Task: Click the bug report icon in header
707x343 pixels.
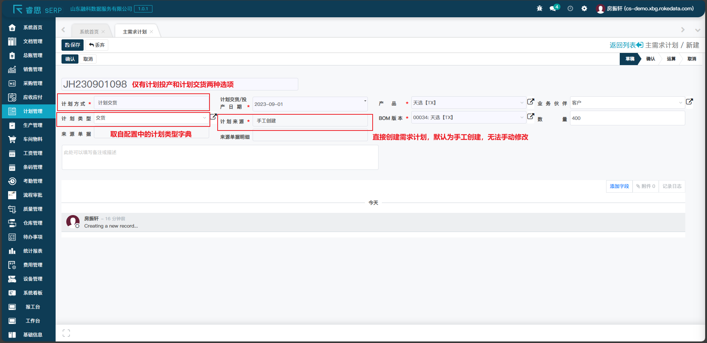Action: (x=539, y=8)
